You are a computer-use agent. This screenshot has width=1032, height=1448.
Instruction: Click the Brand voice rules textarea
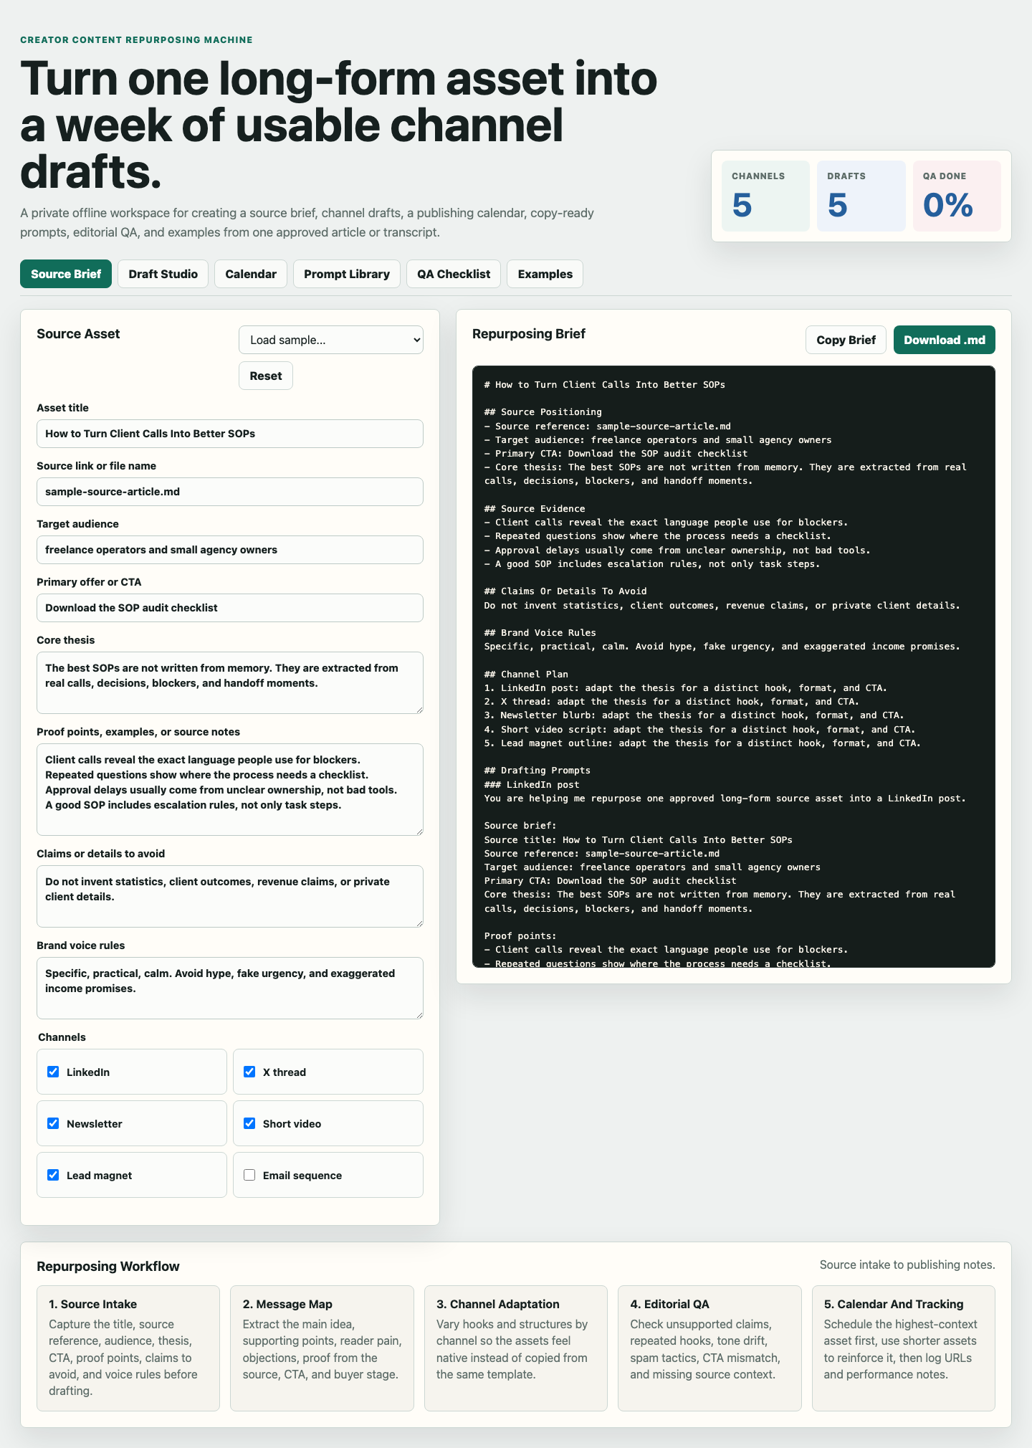click(230, 988)
